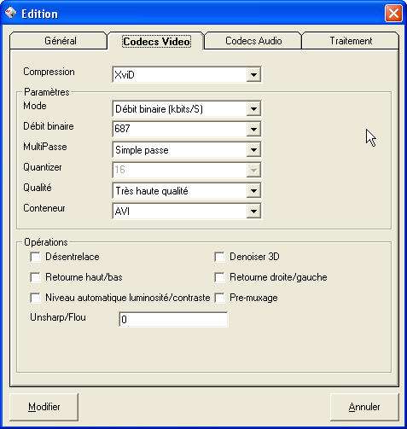Tick the Denoiser 3D checkbox
407x429 pixels.
(x=219, y=257)
